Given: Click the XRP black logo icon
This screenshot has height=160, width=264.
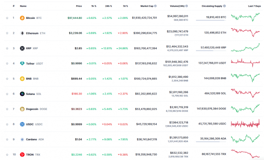Looking at the screenshot, I should [22, 48].
